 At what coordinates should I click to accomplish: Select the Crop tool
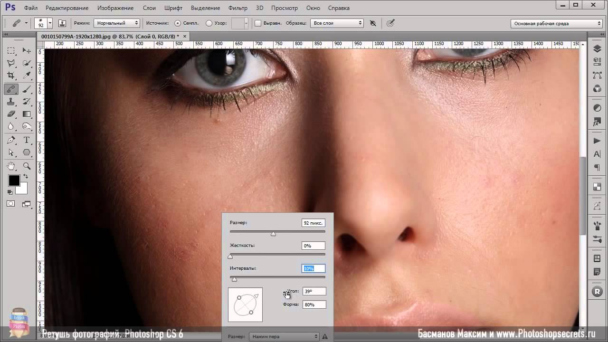pyautogui.click(x=11, y=76)
